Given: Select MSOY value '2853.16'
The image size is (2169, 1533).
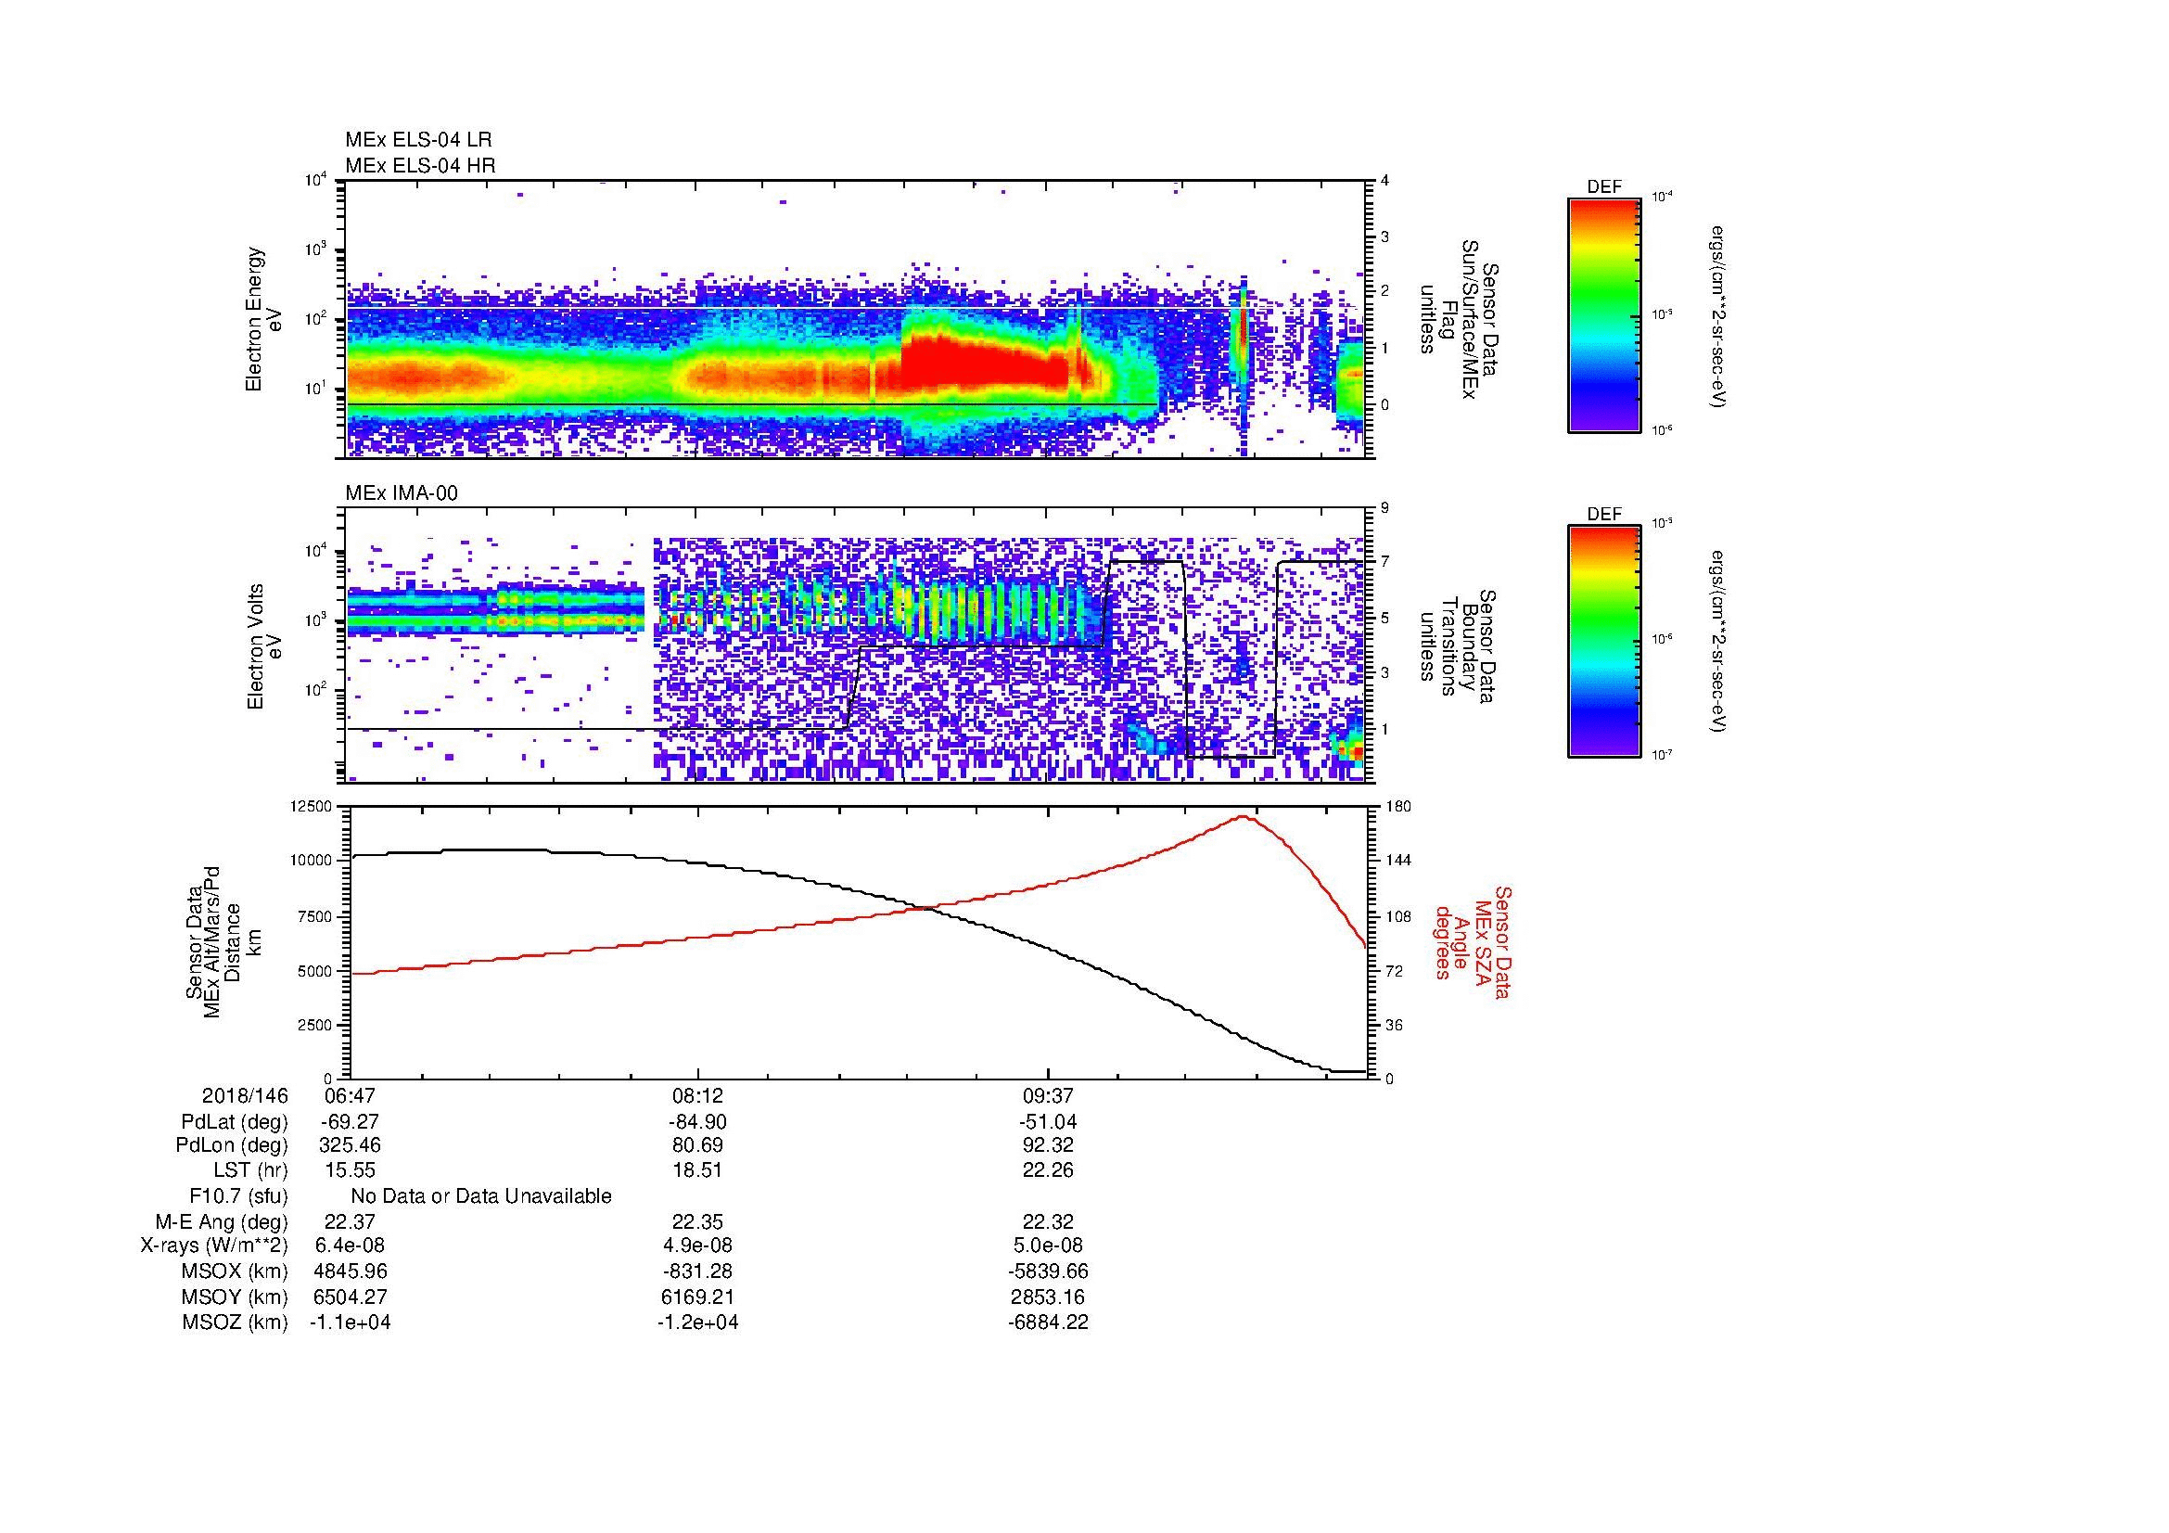Looking at the screenshot, I should pyautogui.click(x=1049, y=1297).
